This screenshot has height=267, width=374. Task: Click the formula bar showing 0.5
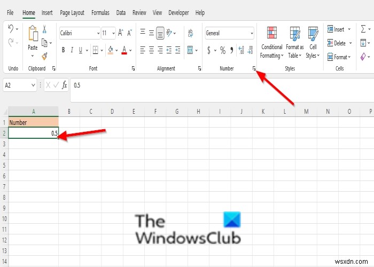click(222, 90)
